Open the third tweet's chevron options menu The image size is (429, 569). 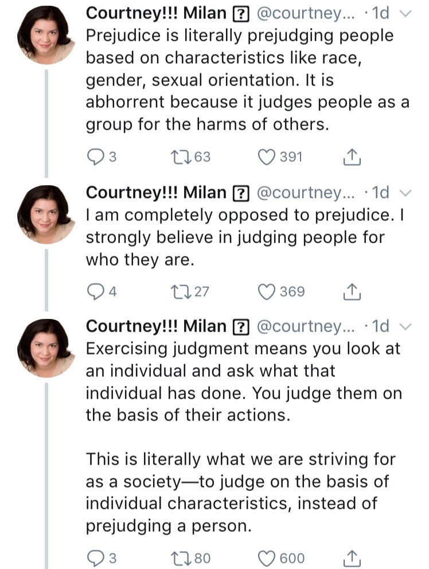pyautogui.click(x=406, y=327)
